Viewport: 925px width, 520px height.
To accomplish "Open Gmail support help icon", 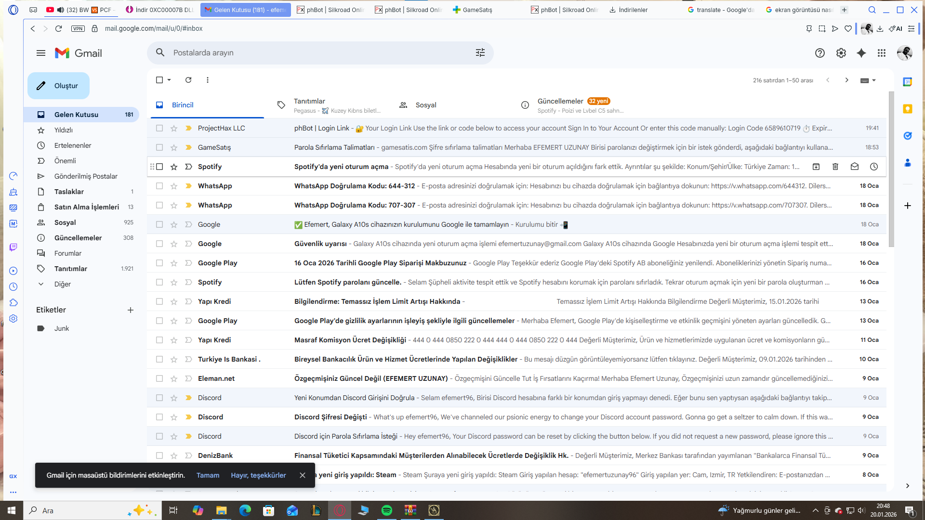I will pyautogui.click(x=820, y=53).
